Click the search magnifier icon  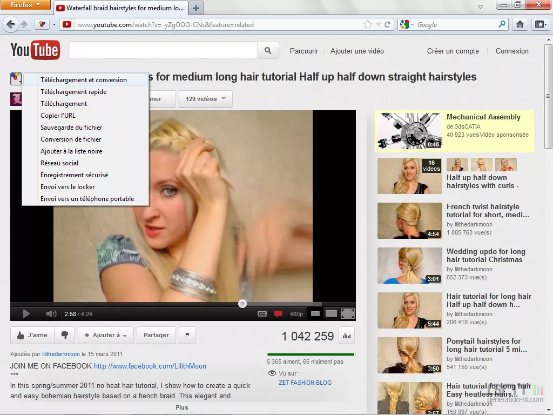268,50
